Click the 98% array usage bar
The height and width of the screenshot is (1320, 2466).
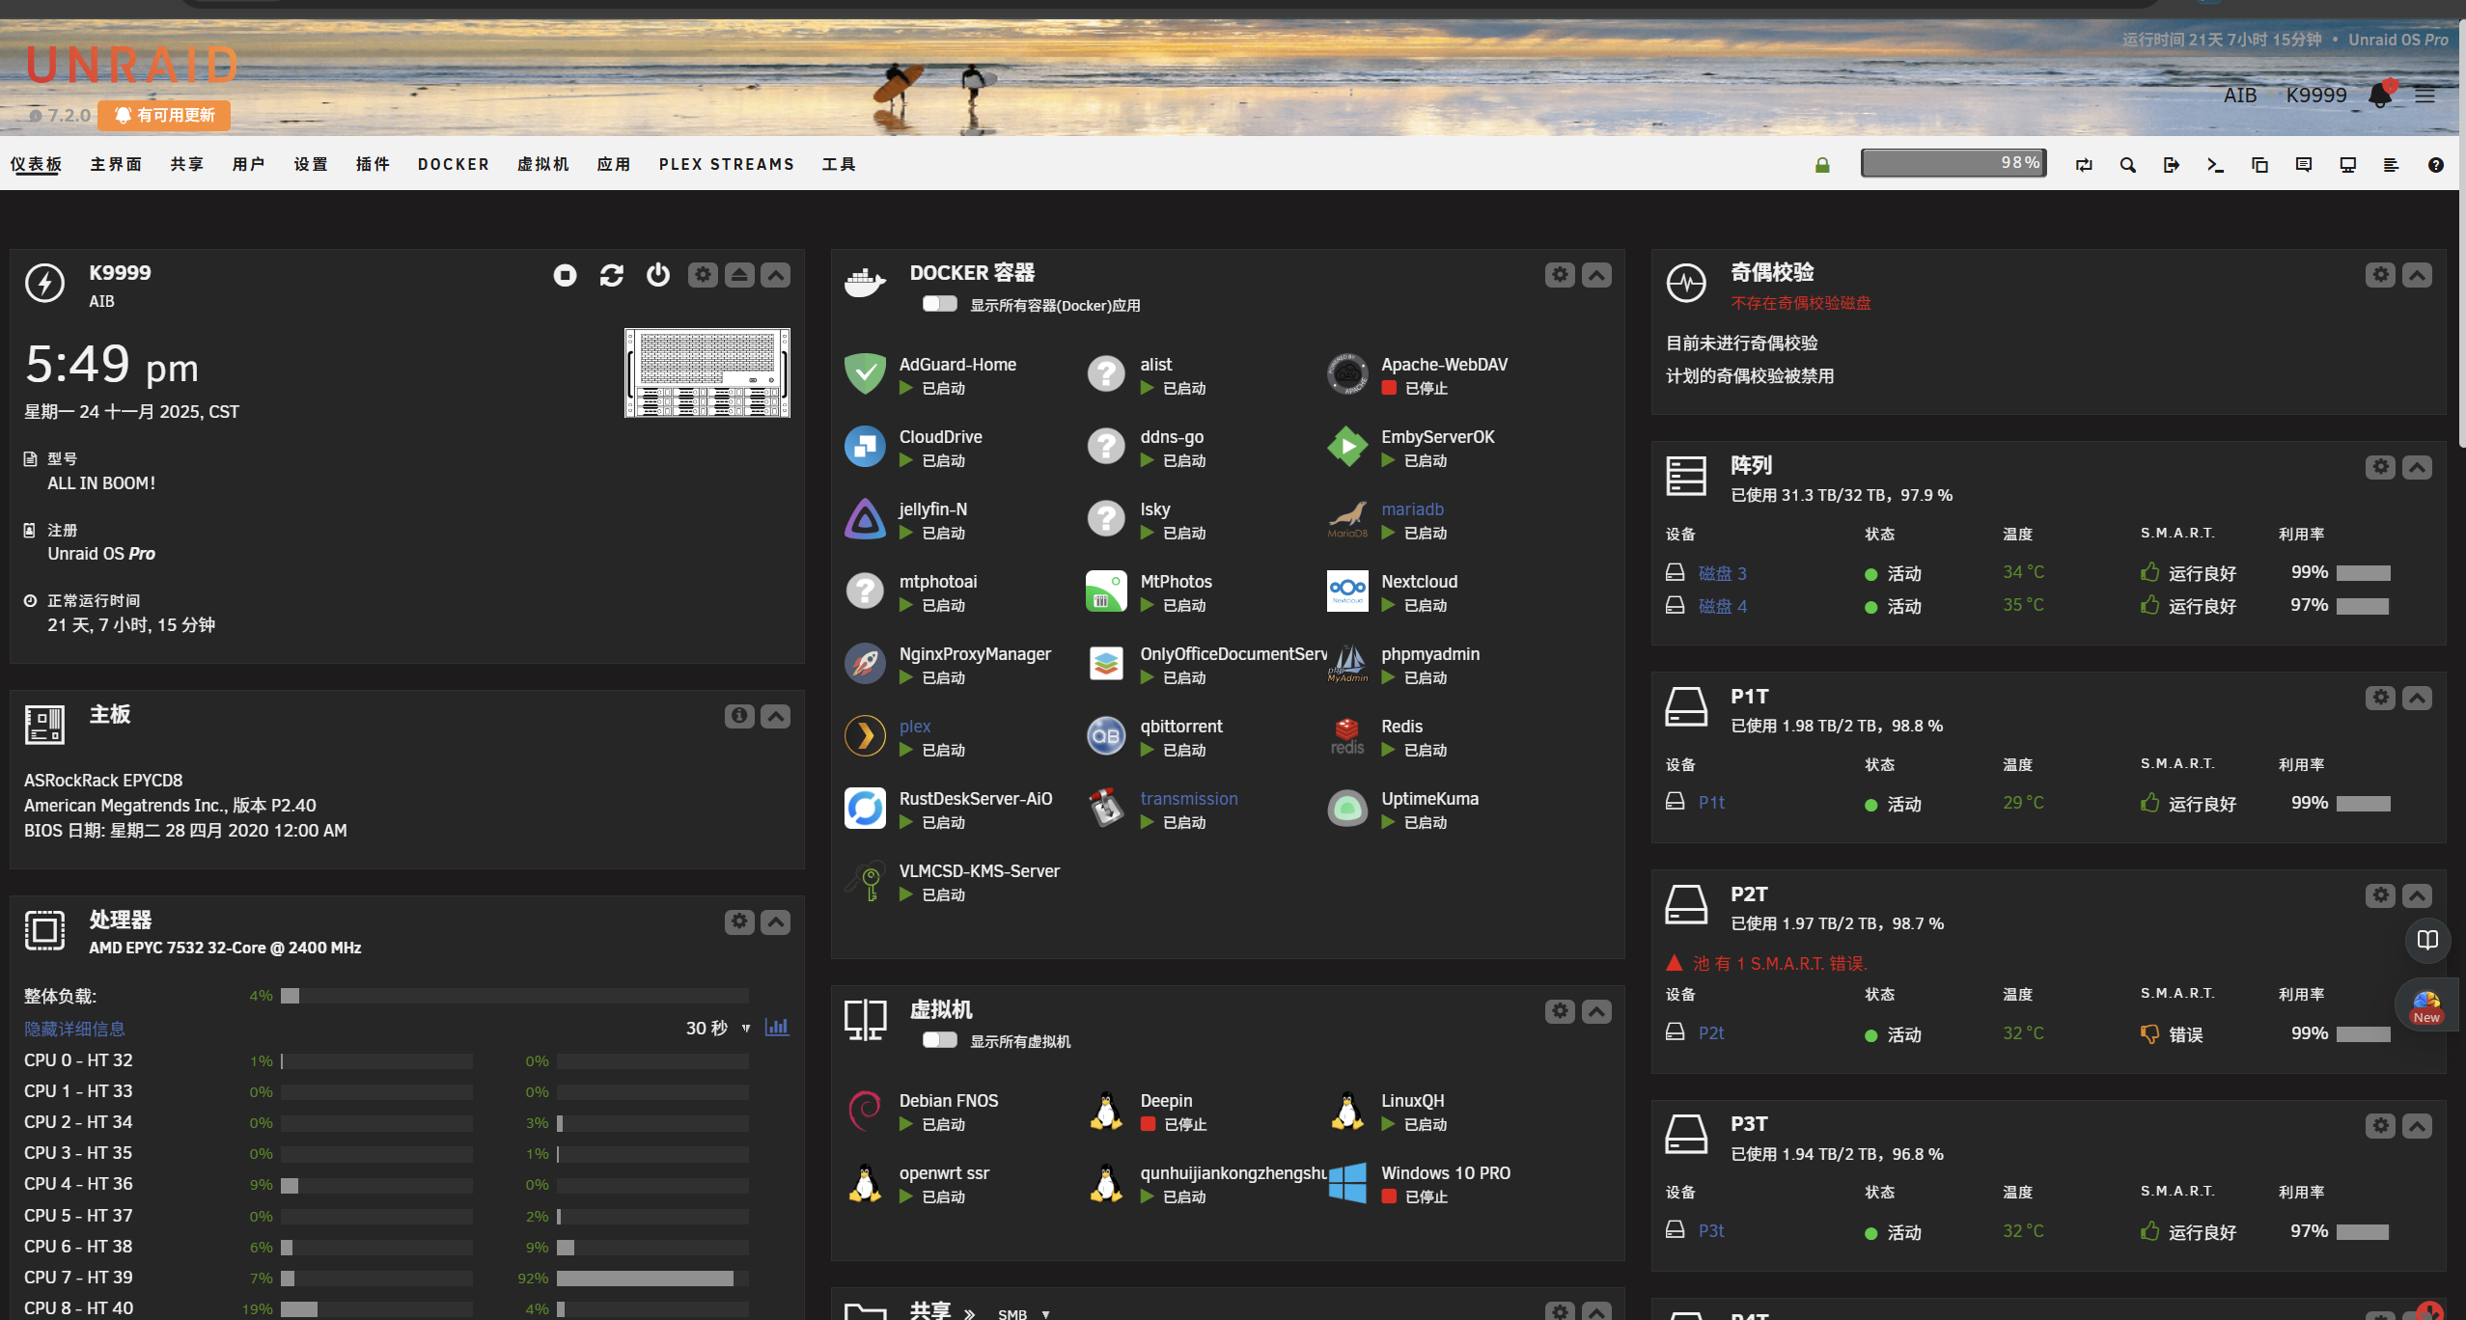[x=1953, y=163]
